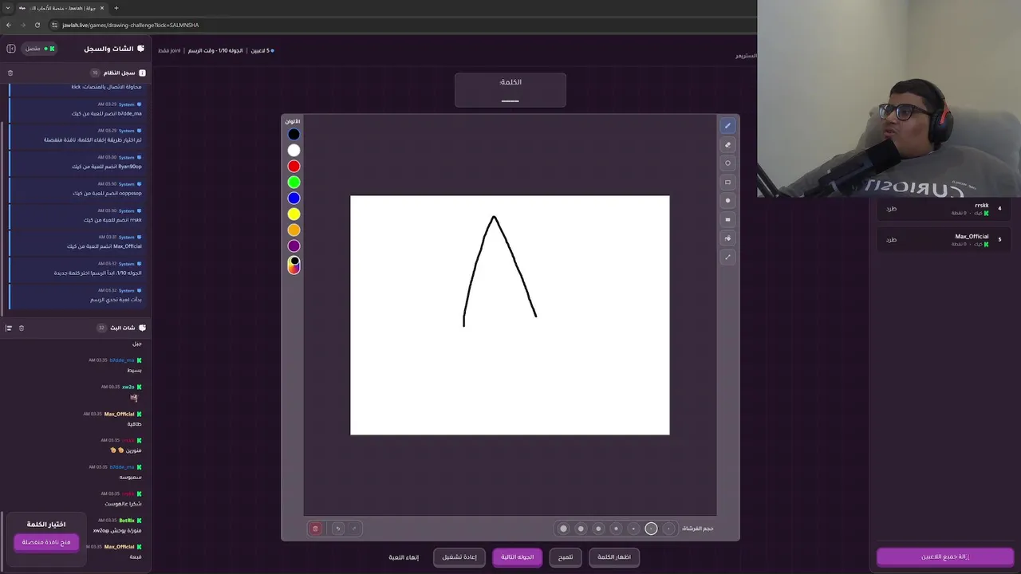Pick the yellow color swatch
This screenshot has width=1021, height=574.
tap(294, 214)
